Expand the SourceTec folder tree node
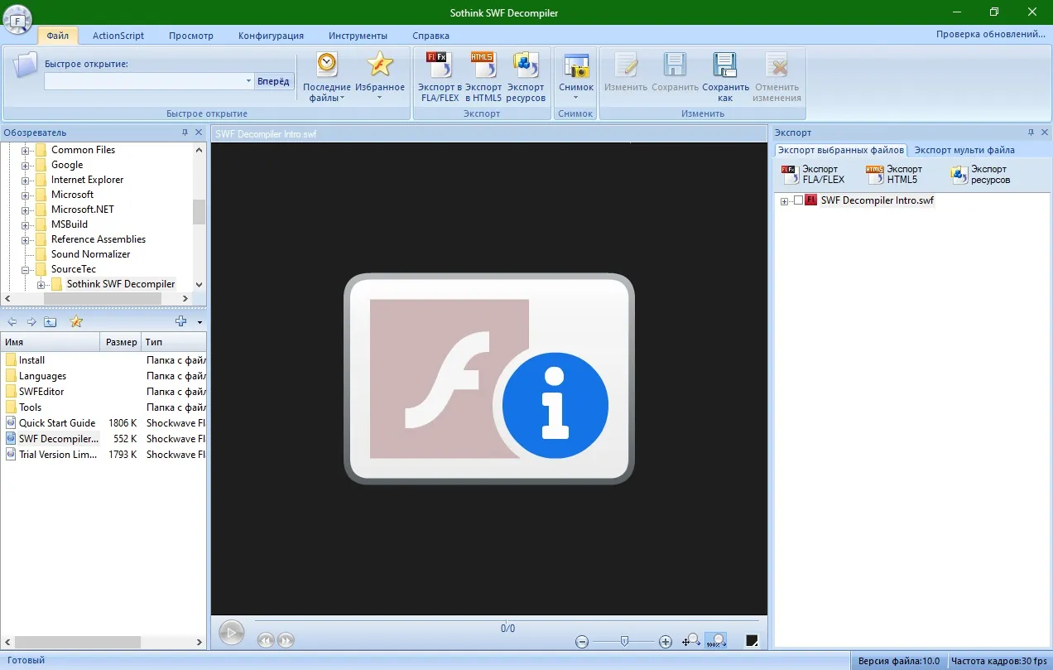Viewport: 1053px width, 670px height. pyautogui.click(x=26, y=269)
